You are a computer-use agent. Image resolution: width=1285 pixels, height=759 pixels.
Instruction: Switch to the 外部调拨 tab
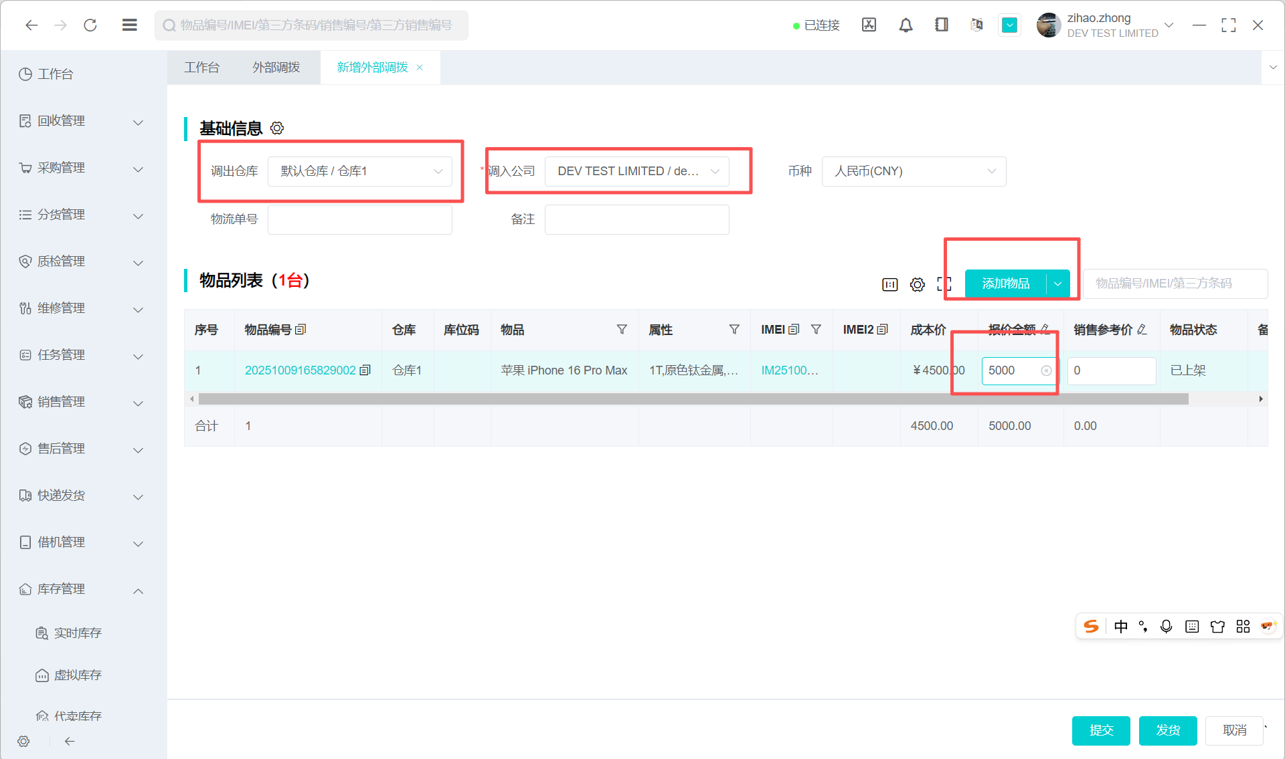[x=276, y=68]
